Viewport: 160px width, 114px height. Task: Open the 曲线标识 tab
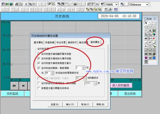[x=72, y=42]
